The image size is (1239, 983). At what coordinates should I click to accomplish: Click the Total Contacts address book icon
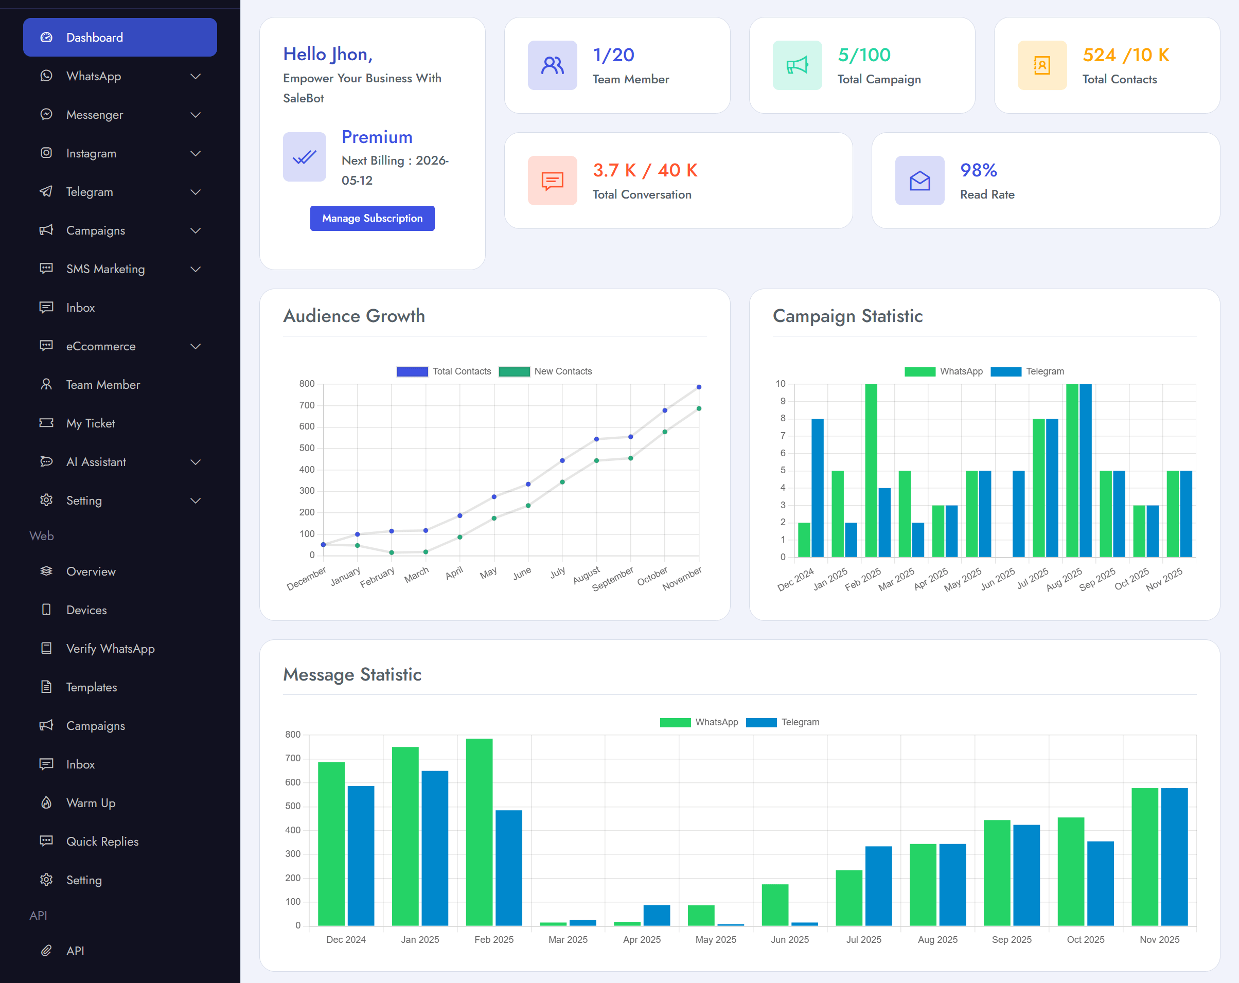(x=1042, y=65)
